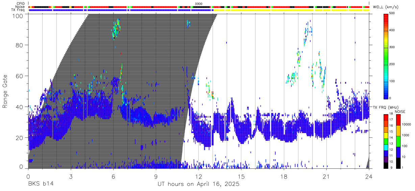Click the CPID value '3300'

(x=198, y=4)
